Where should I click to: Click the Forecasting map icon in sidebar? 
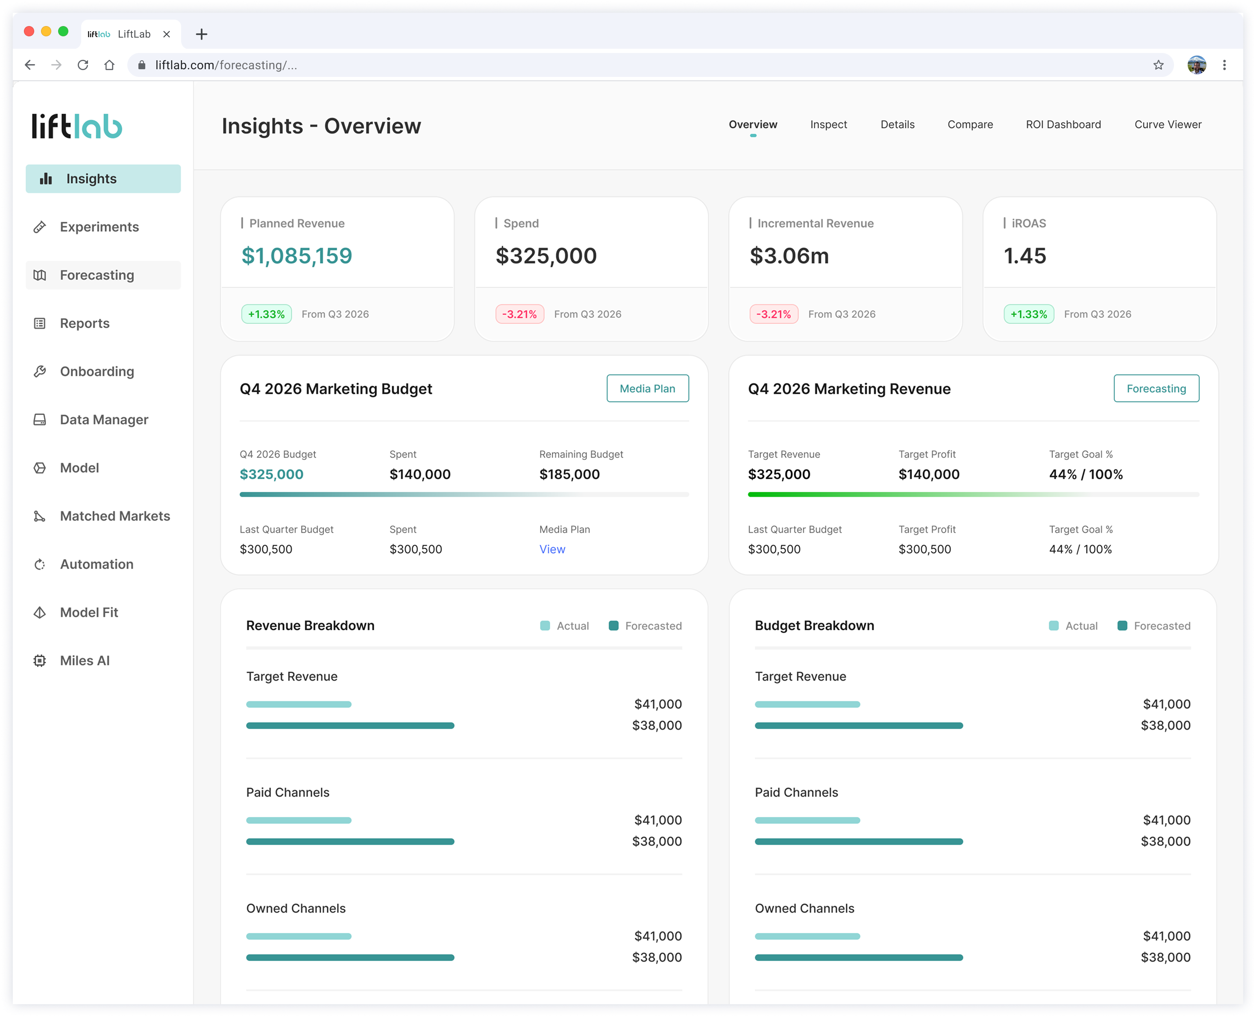tap(40, 275)
